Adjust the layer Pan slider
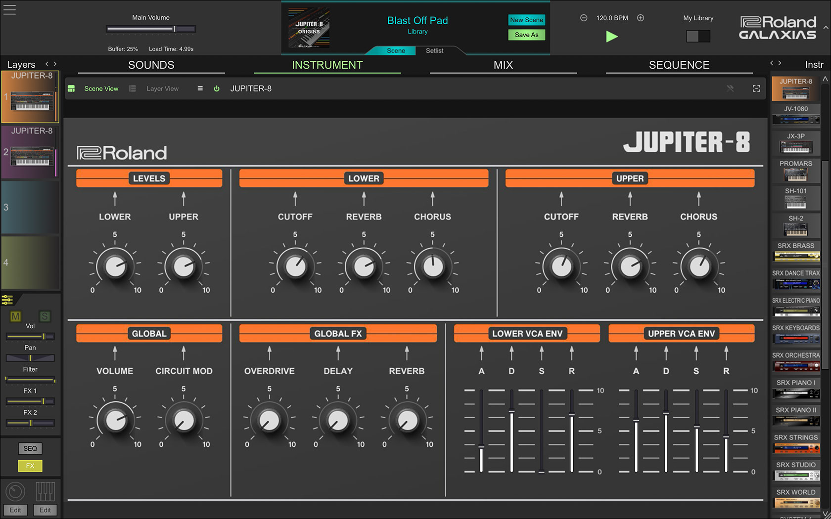The height and width of the screenshot is (519, 831). tap(30, 358)
